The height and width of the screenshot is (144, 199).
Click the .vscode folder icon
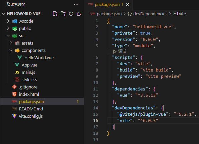[x=15, y=21]
